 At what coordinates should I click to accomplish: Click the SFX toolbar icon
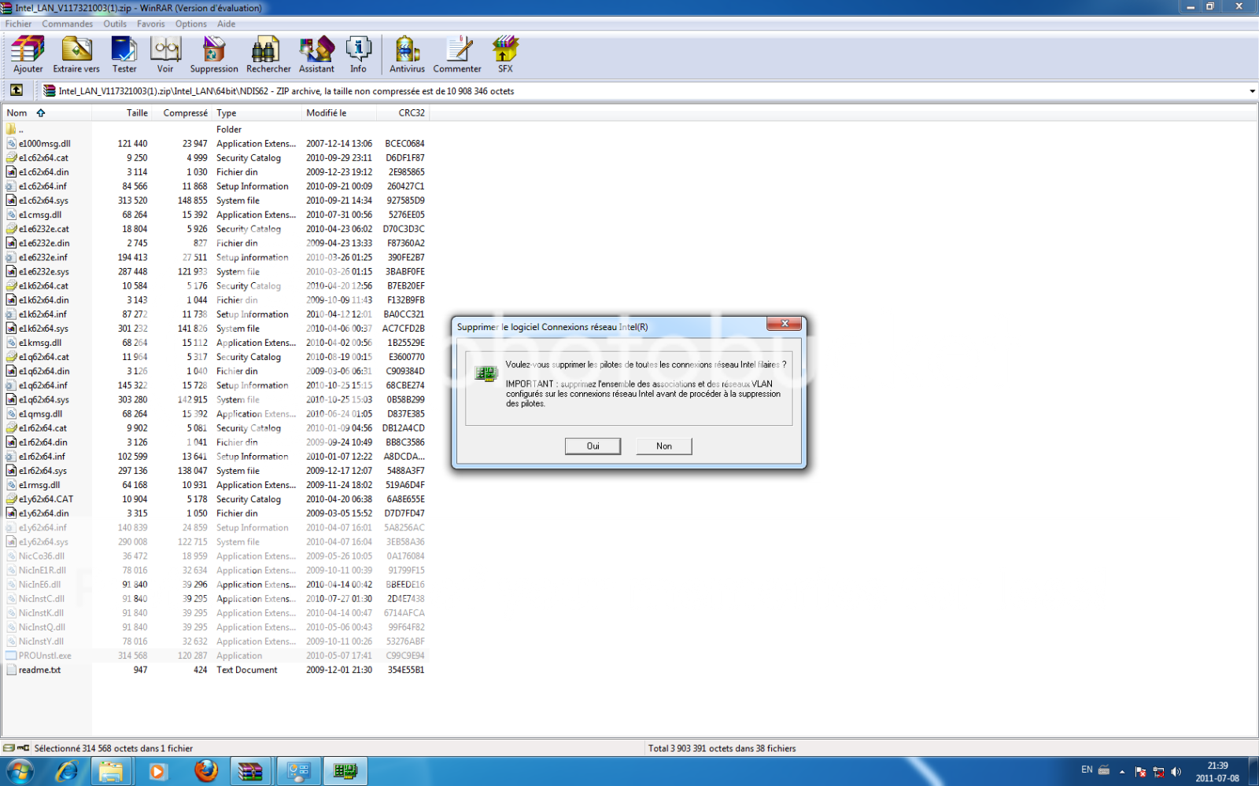click(x=505, y=53)
